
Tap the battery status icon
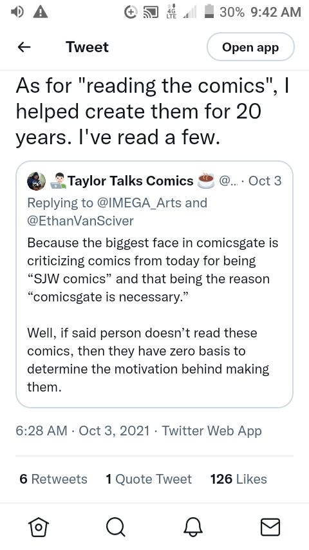coord(209,12)
